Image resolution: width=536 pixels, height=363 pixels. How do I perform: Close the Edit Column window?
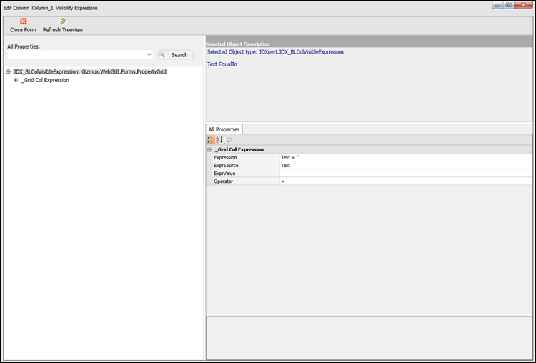tap(523, 5)
